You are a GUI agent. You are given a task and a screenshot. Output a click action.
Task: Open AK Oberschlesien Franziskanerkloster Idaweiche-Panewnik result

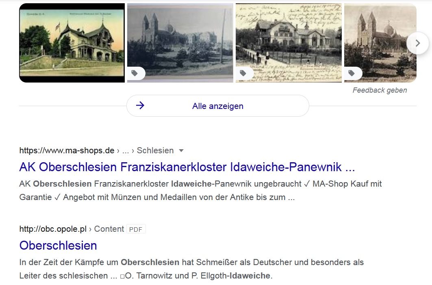click(187, 167)
